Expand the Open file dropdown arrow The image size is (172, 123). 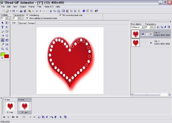pyautogui.click(x=10, y=11)
